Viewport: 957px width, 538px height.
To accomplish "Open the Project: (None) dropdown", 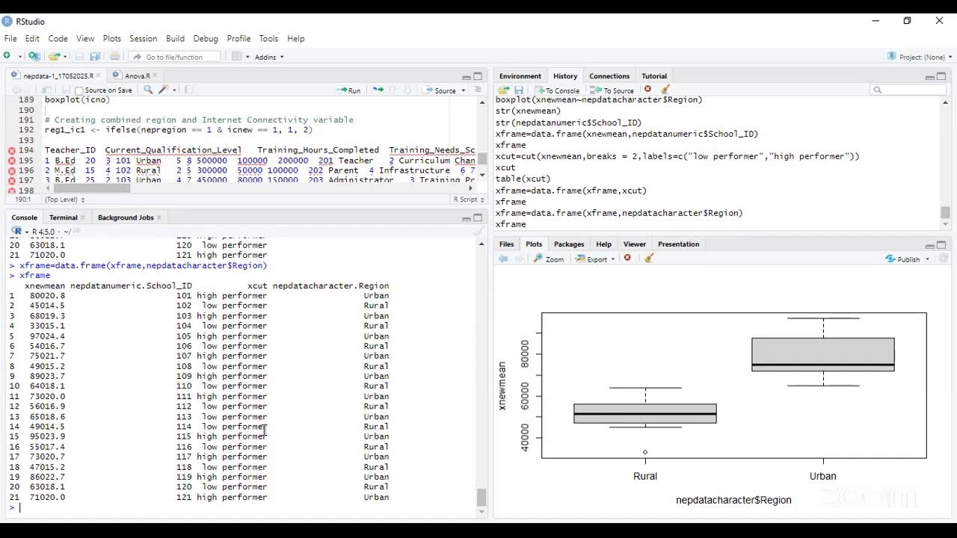I will tap(920, 57).
